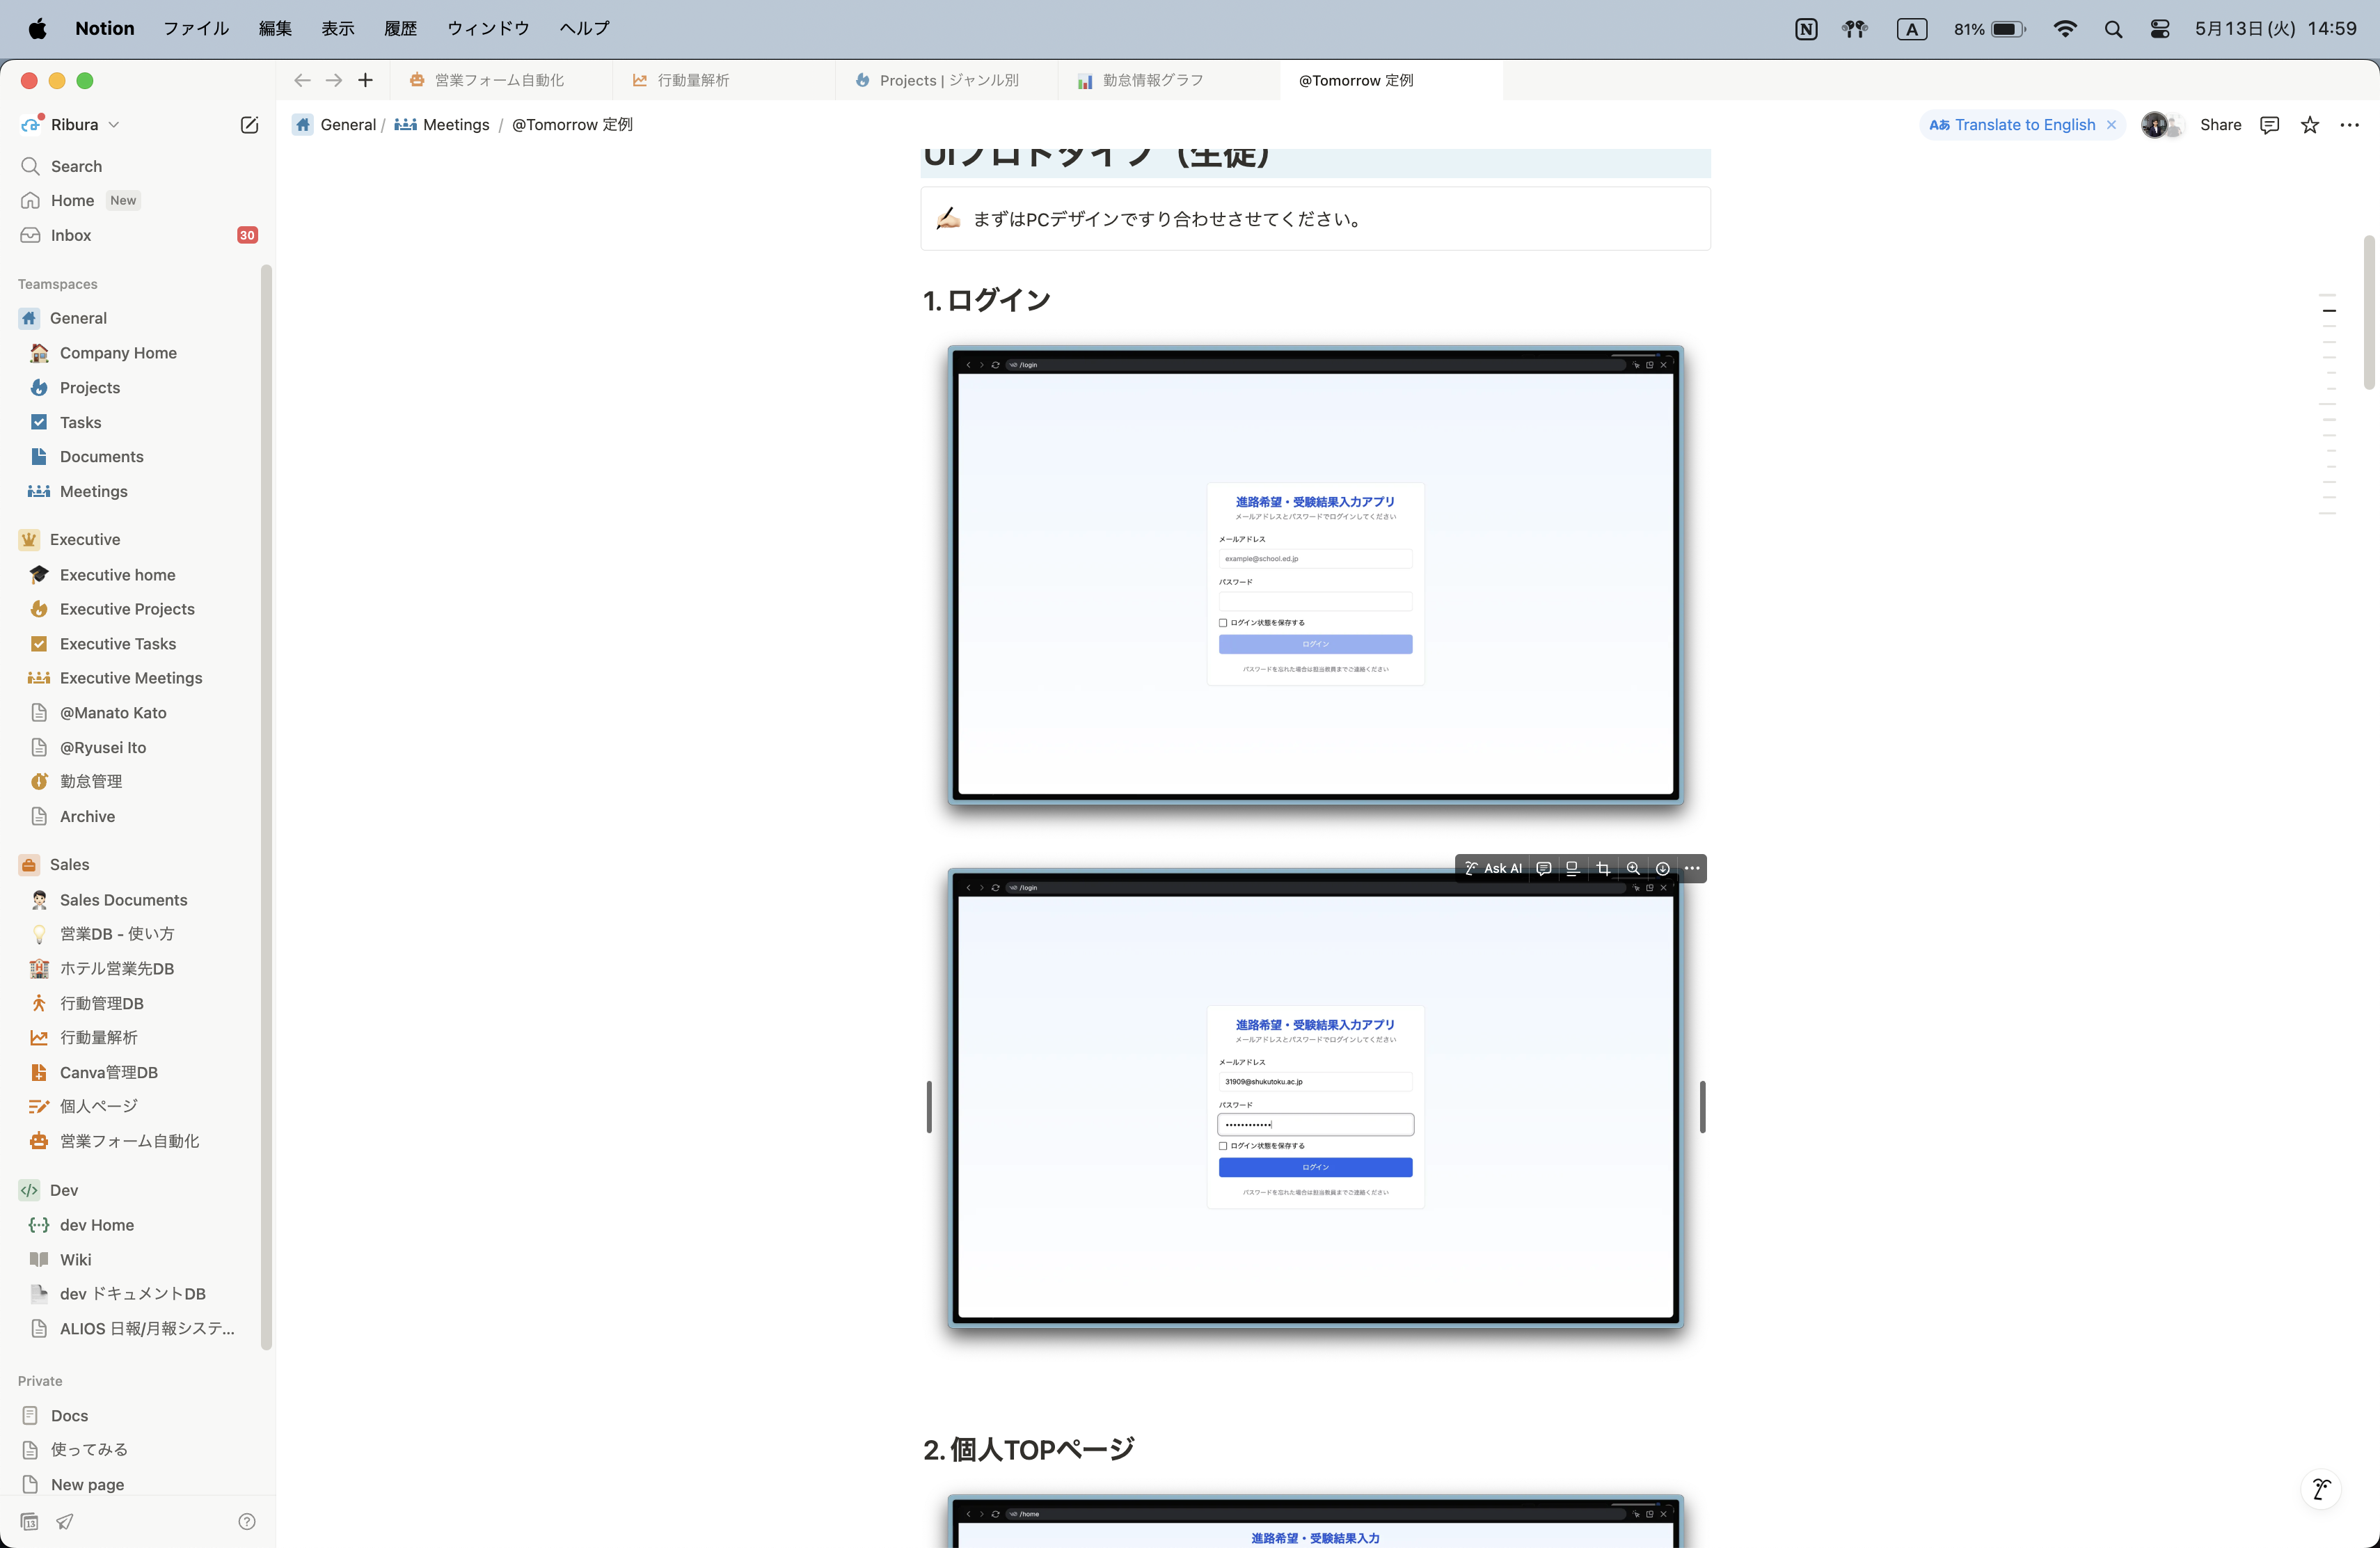Click the crop image icon in image toolbar
The image size is (2380, 1548).
coord(1603,868)
